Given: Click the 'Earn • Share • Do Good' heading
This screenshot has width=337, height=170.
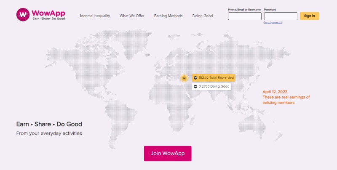Looking at the screenshot, I should 49,124.
